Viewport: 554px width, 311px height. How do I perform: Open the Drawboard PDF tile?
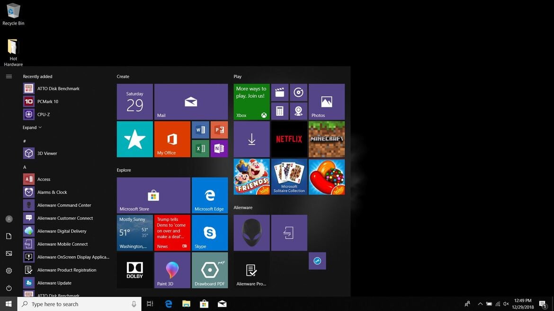[209, 270]
